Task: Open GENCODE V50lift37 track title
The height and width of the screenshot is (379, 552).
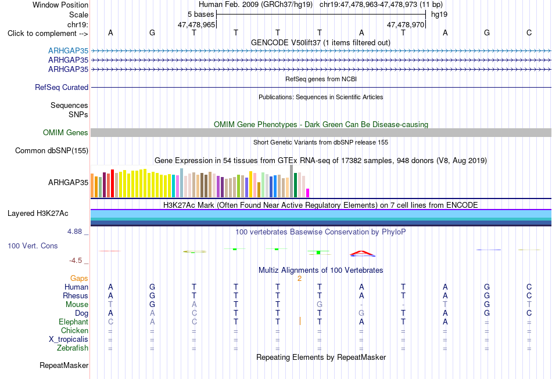Action: click(x=321, y=42)
